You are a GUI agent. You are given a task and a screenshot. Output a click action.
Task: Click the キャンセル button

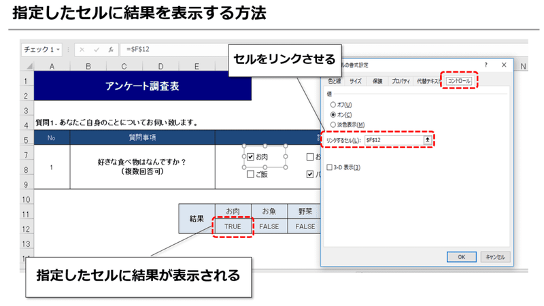tap(495, 257)
